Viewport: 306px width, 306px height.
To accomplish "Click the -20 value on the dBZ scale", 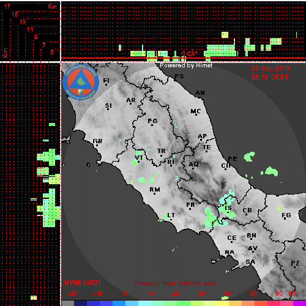I will [72, 294].
